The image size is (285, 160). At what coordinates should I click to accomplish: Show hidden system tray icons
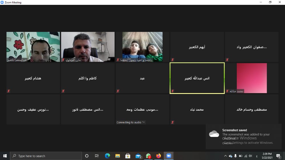tap(225, 156)
